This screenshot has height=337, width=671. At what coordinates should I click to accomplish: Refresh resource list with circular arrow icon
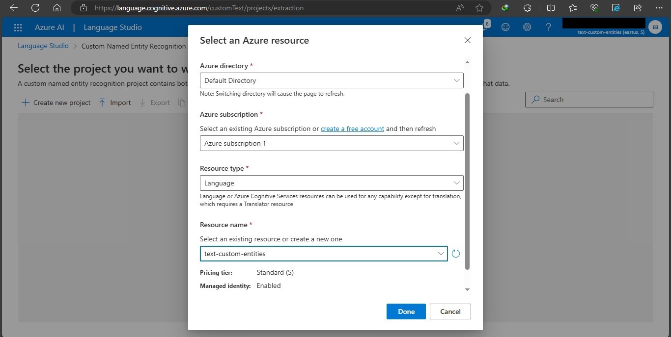(x=456, y=254)
